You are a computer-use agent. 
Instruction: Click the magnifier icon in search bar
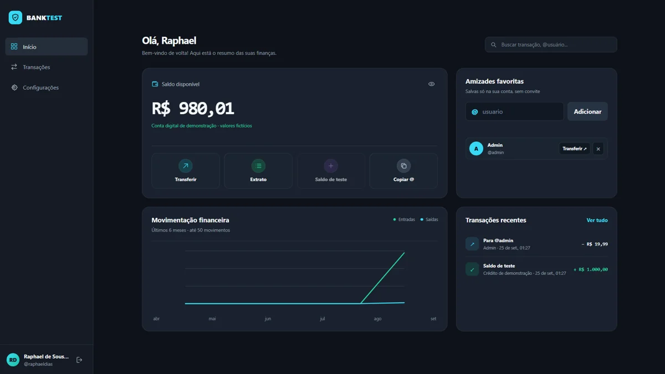click(493, 45)
